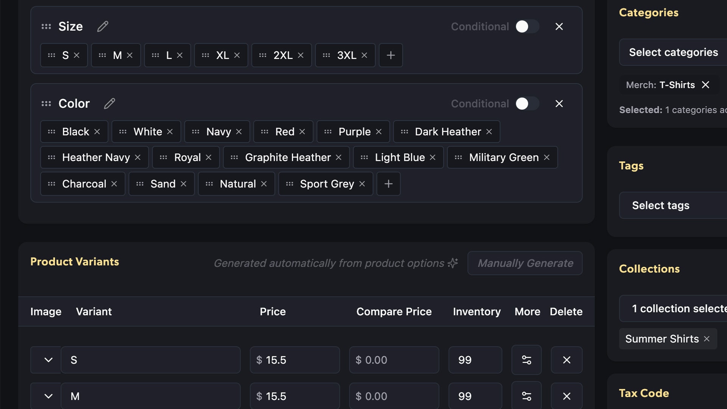Screen dimensions: 727x409
Task: Click the drag handle of the Black color
Action: pos(51,131)
